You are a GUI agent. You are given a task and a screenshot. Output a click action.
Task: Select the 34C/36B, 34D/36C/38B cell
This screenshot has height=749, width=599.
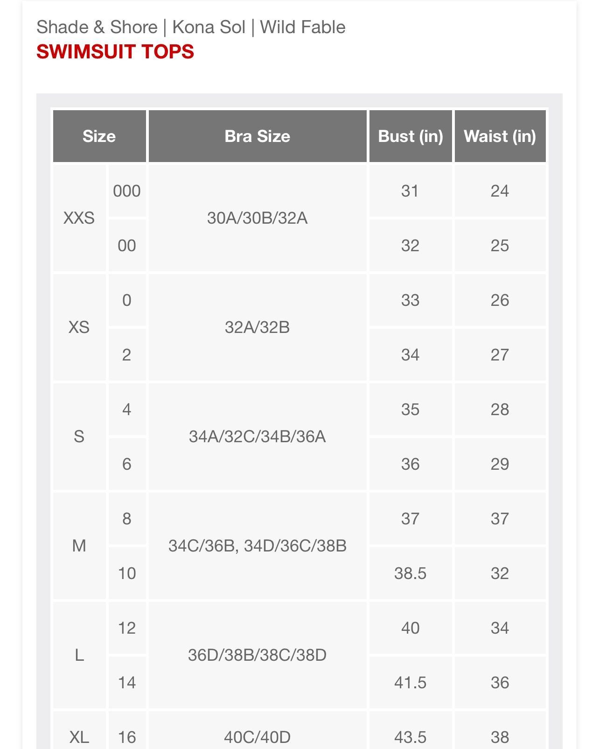coord(258,546)
